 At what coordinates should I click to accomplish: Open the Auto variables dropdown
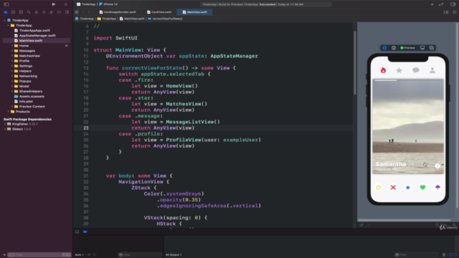(79, 255)
